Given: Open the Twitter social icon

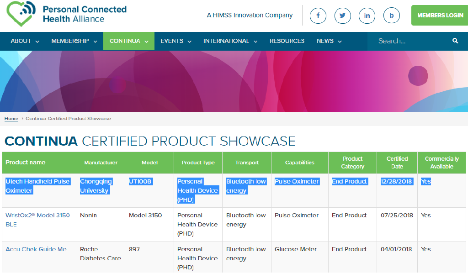Looking at the screenshot, I should coord(342,16).
